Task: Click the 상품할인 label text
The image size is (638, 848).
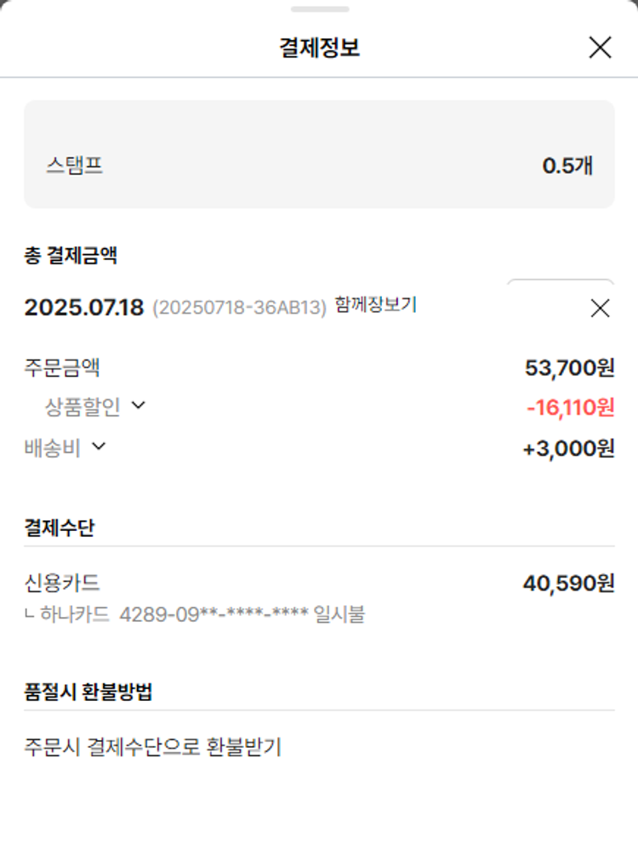Action: pos(83,407)
